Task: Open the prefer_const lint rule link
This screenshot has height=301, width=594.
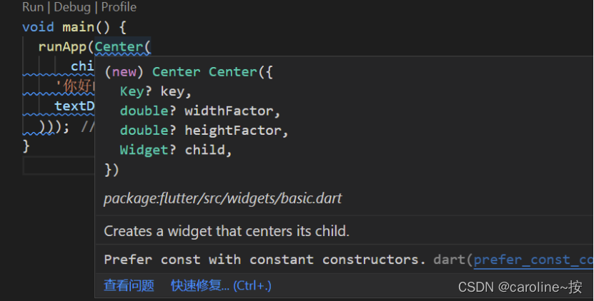Action: 533,260
